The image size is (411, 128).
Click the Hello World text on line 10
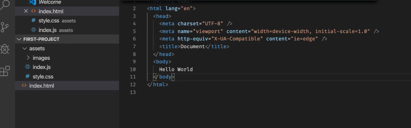(176, 69)
